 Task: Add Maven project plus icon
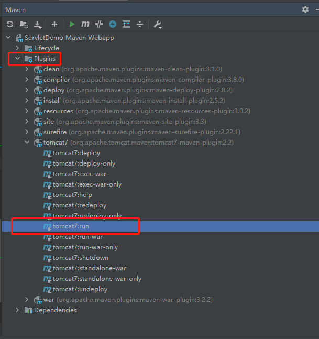(54, 24)
